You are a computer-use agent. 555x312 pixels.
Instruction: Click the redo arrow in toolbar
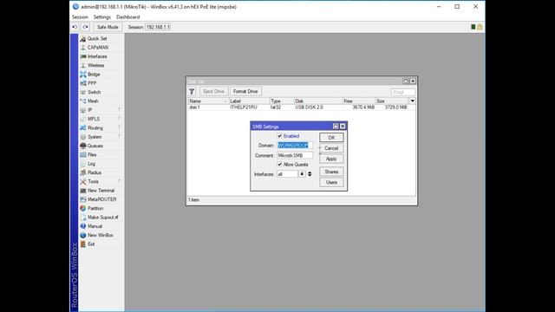86,27
